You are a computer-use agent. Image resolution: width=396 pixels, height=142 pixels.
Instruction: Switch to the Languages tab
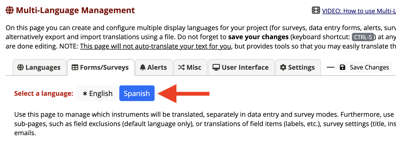coord(39,67)
